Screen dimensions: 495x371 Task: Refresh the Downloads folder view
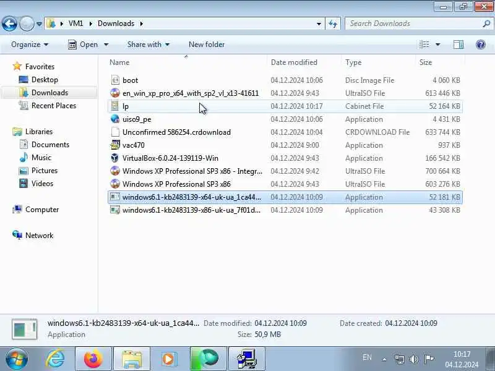(x=333, y=23)
